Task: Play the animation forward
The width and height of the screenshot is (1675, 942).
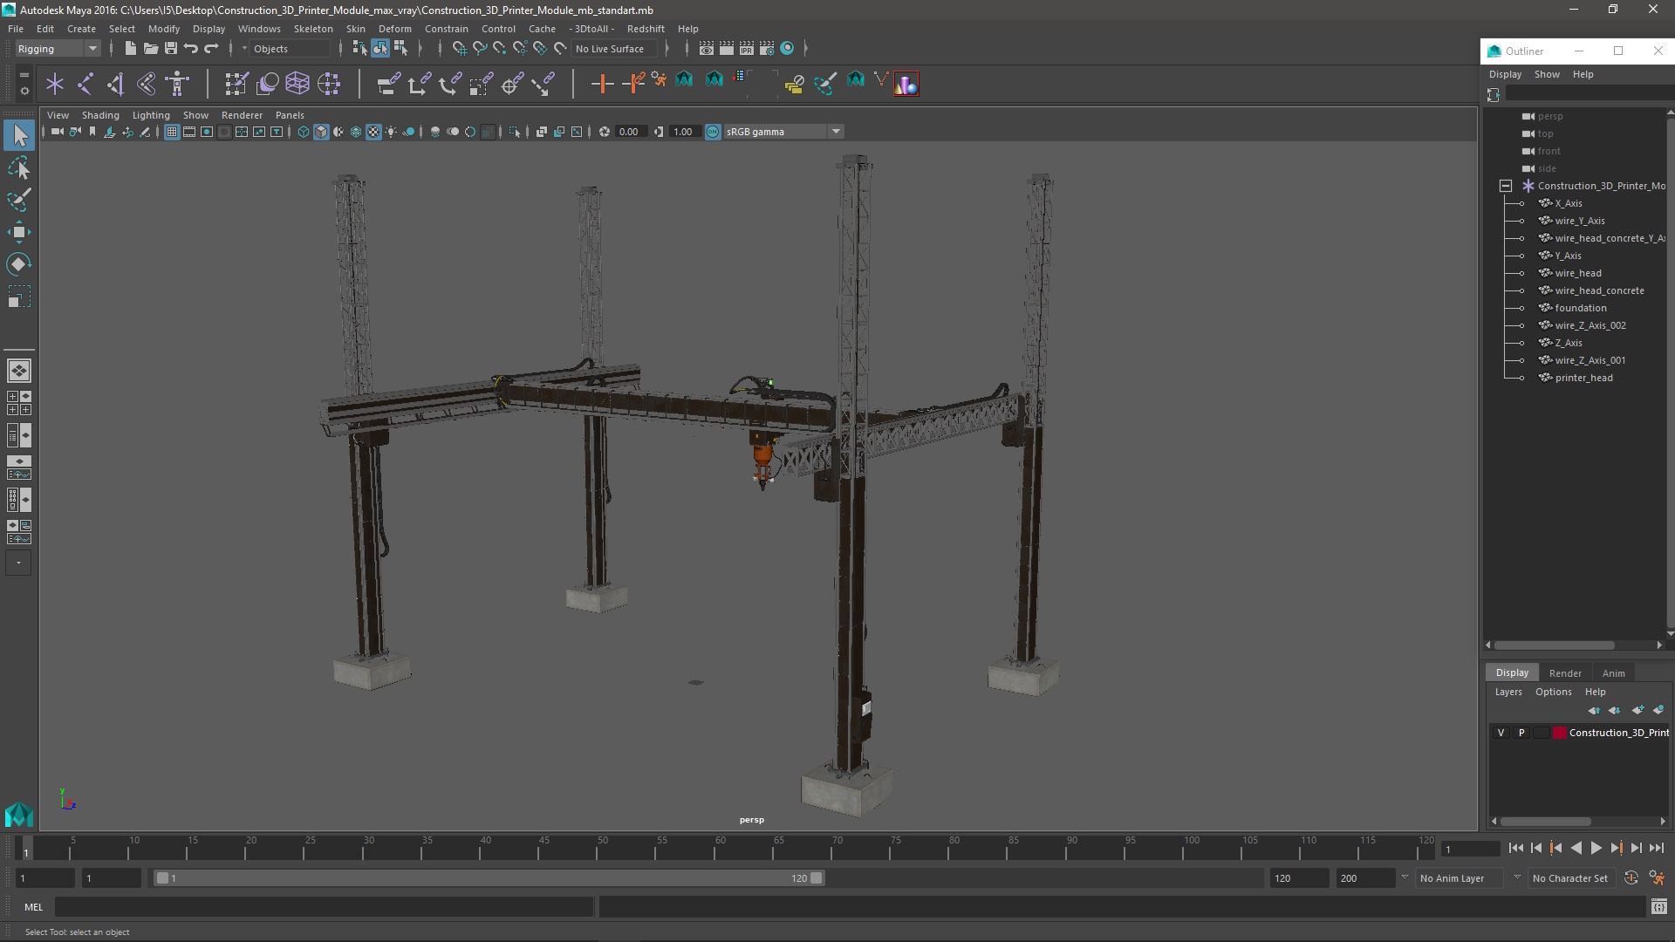Action: pos(1596,848)
